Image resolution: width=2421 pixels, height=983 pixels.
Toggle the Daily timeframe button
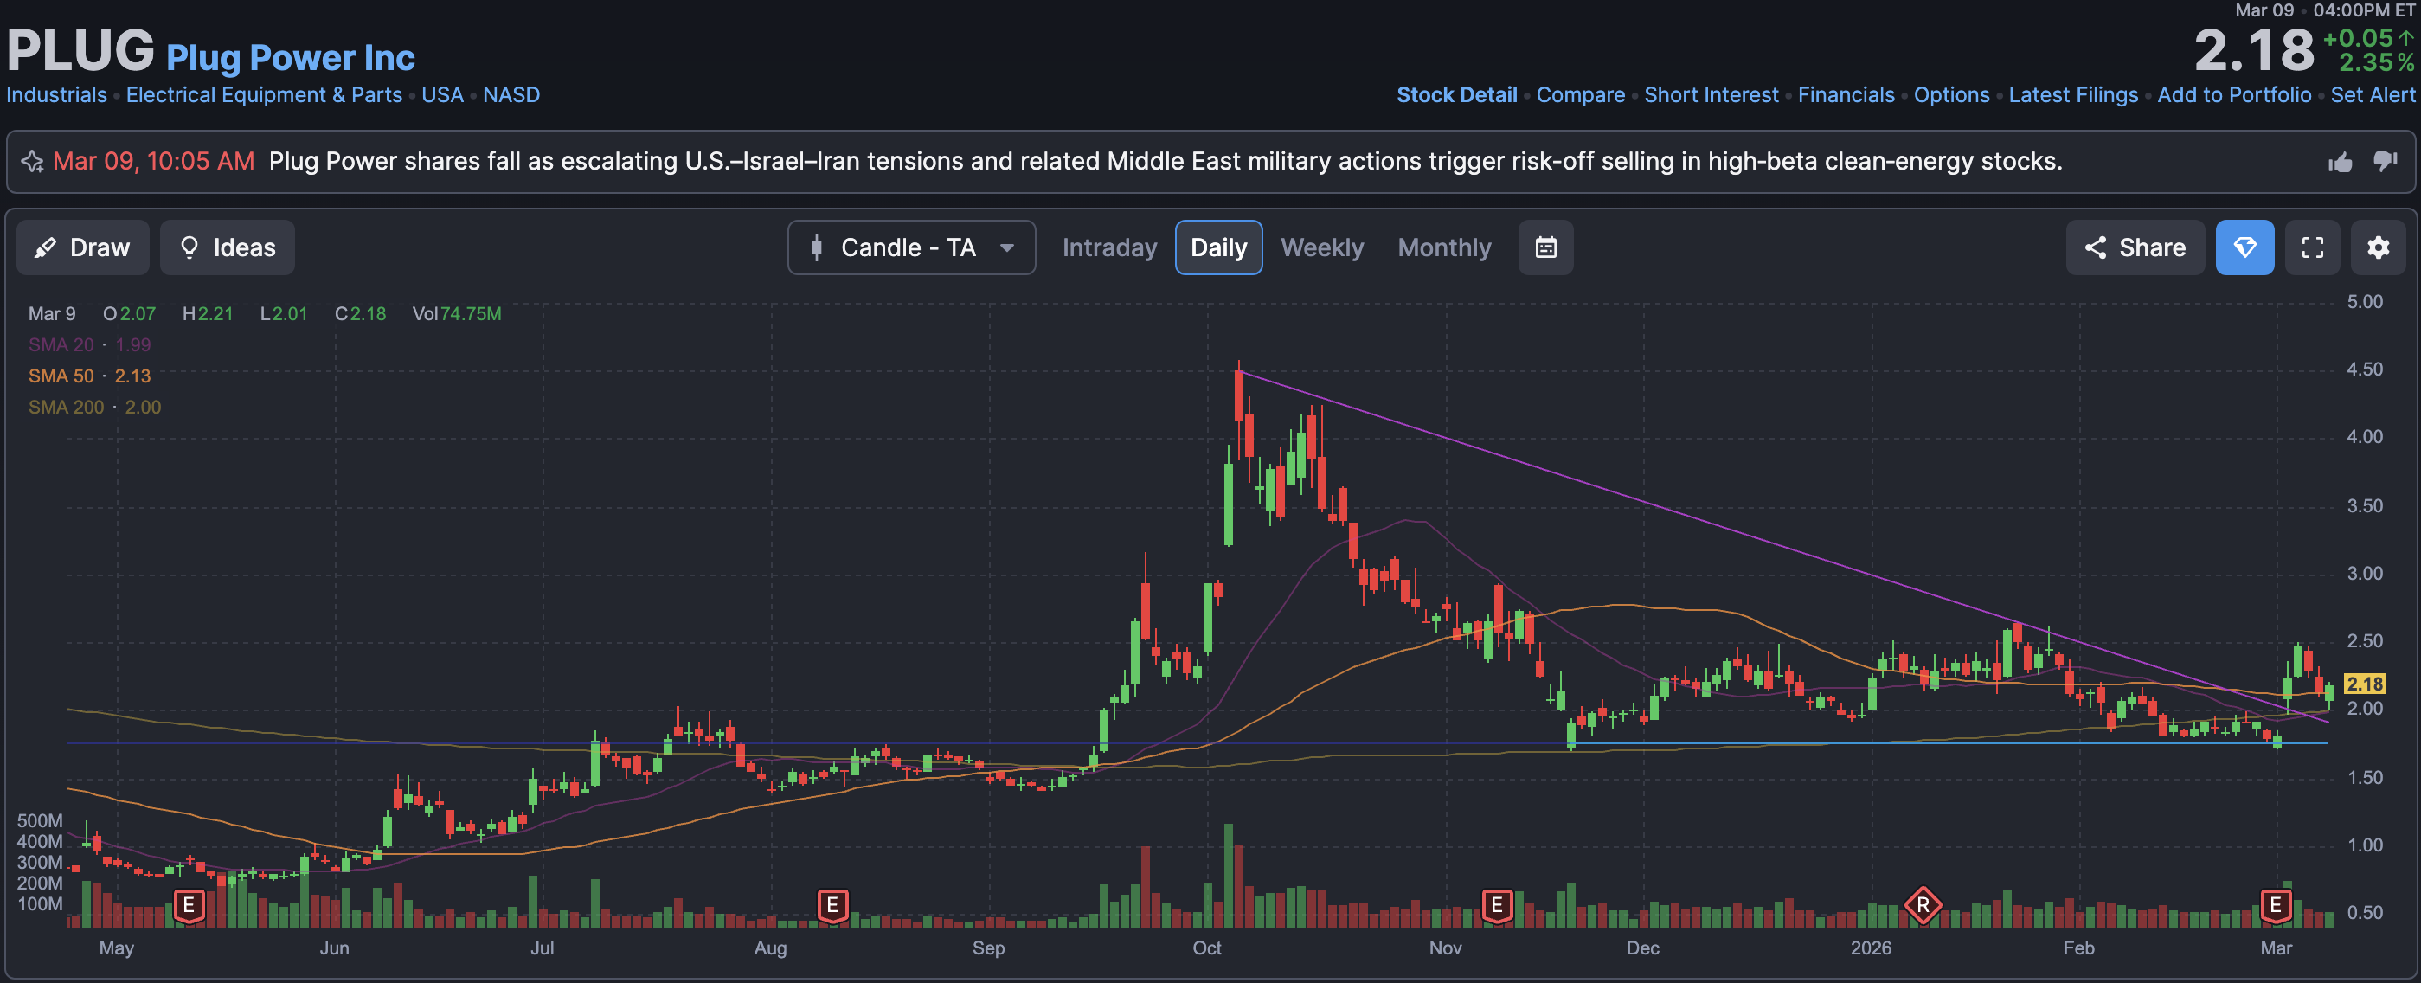coord(1218,247)
